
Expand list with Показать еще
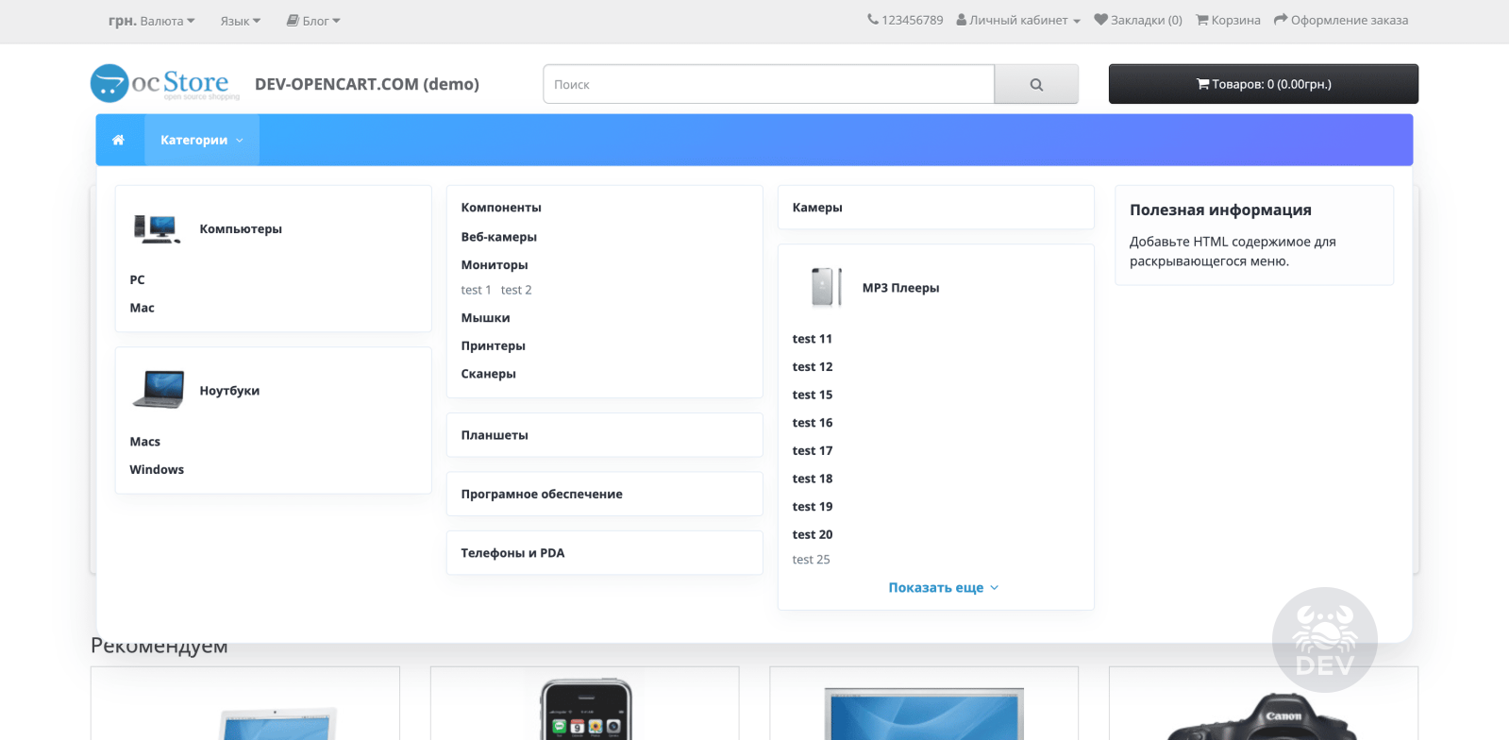point(944,587)
